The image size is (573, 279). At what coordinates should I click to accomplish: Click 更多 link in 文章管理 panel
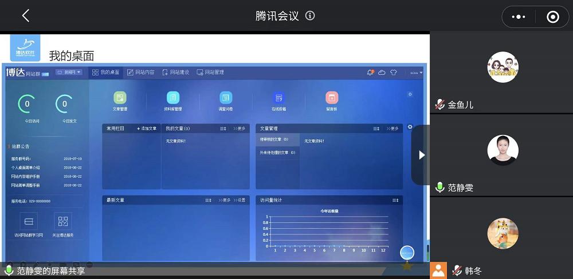(393, 129)
